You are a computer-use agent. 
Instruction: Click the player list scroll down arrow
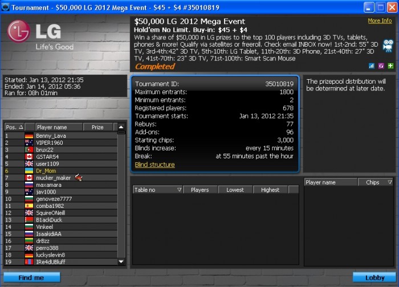121,261
